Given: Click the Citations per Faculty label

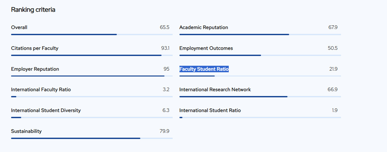Looking at the screenshot, I should pyautogui.click(x=35, y=48).
